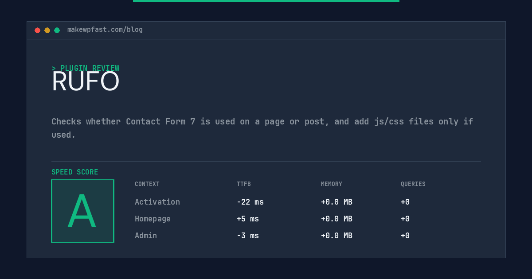Click the -3 ms TTFB value

tap(248, 236)
